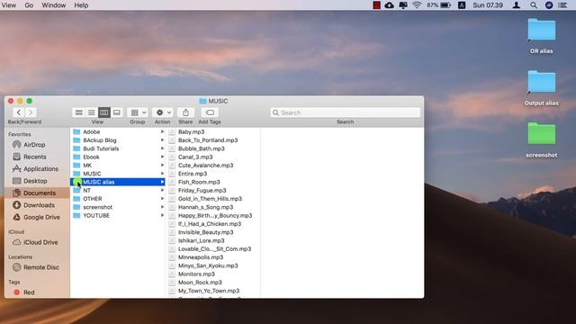Image resolution: width=576 pixels, height=324 pixels.
Task: Open the Action gear menu
Action: 163,112
